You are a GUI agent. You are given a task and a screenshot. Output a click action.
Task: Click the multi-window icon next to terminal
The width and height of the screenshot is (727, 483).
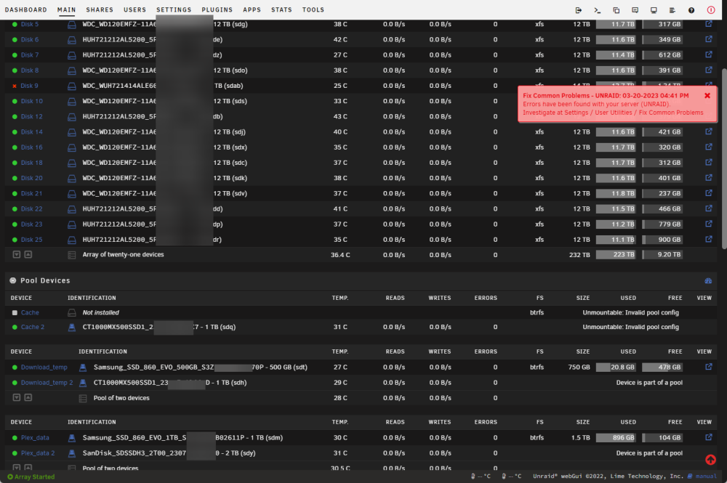click(616, 9)
